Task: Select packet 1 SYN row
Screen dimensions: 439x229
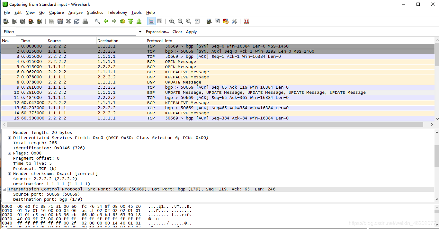Action: pyautogui.click(x=218, y=46)
